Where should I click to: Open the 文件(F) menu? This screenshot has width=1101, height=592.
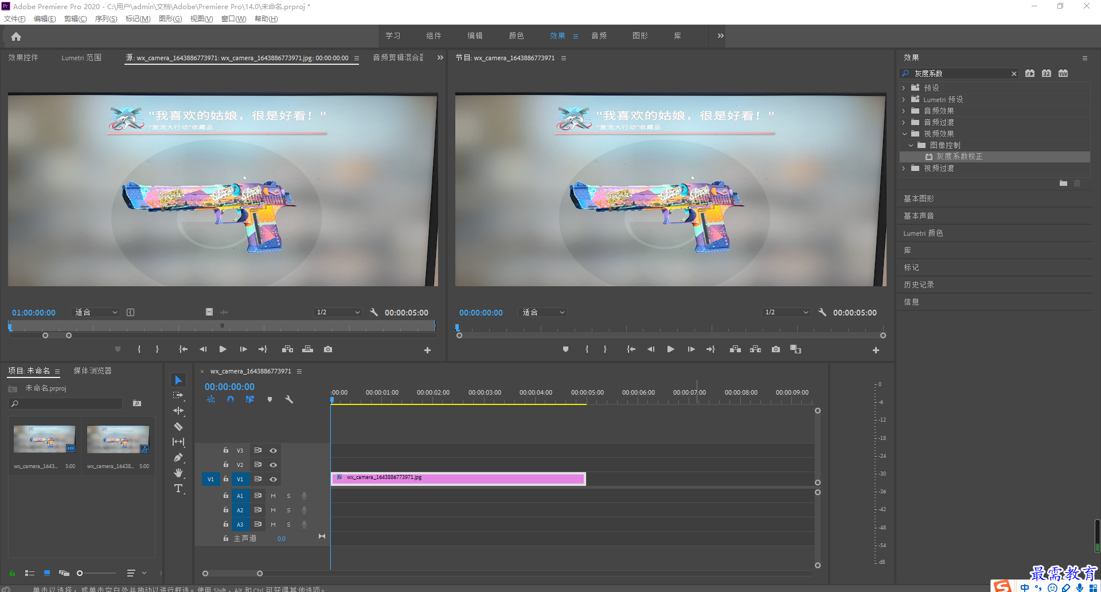[14, 19]
